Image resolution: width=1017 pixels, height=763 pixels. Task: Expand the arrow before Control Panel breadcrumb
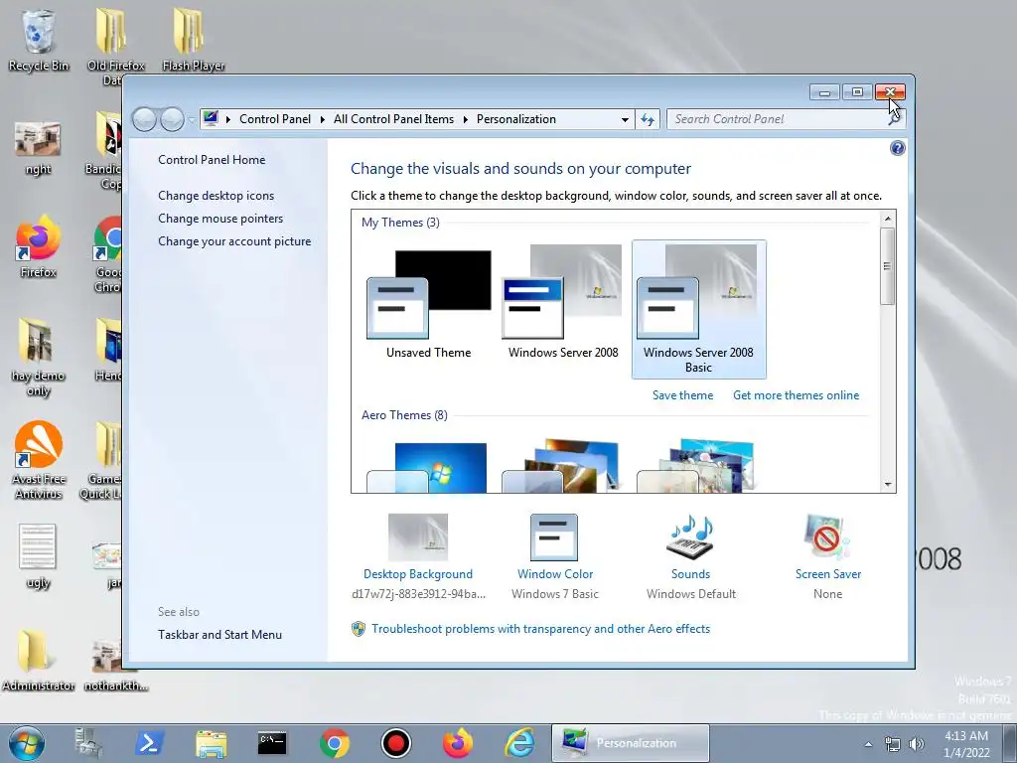tap(227, 119)
